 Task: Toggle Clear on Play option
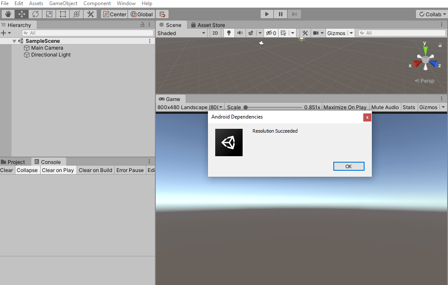click(x=58, y=170)
